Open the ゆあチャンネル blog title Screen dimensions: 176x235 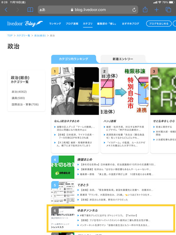[x=88, y=210]
